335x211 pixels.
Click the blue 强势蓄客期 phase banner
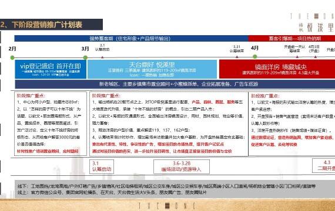click(131, 39)
